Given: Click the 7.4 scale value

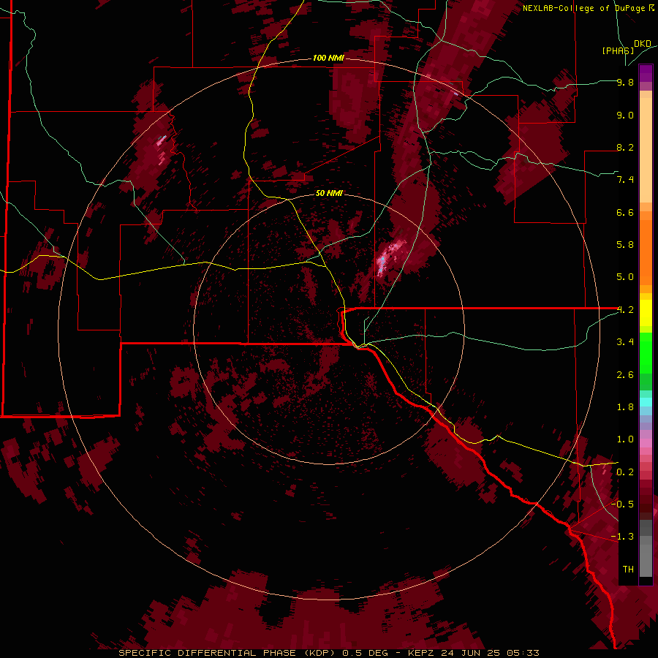Looking at the screenshot, I should coord(625,180).
